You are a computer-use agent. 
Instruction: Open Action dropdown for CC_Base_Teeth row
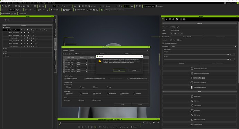click(x=82, y=67)
